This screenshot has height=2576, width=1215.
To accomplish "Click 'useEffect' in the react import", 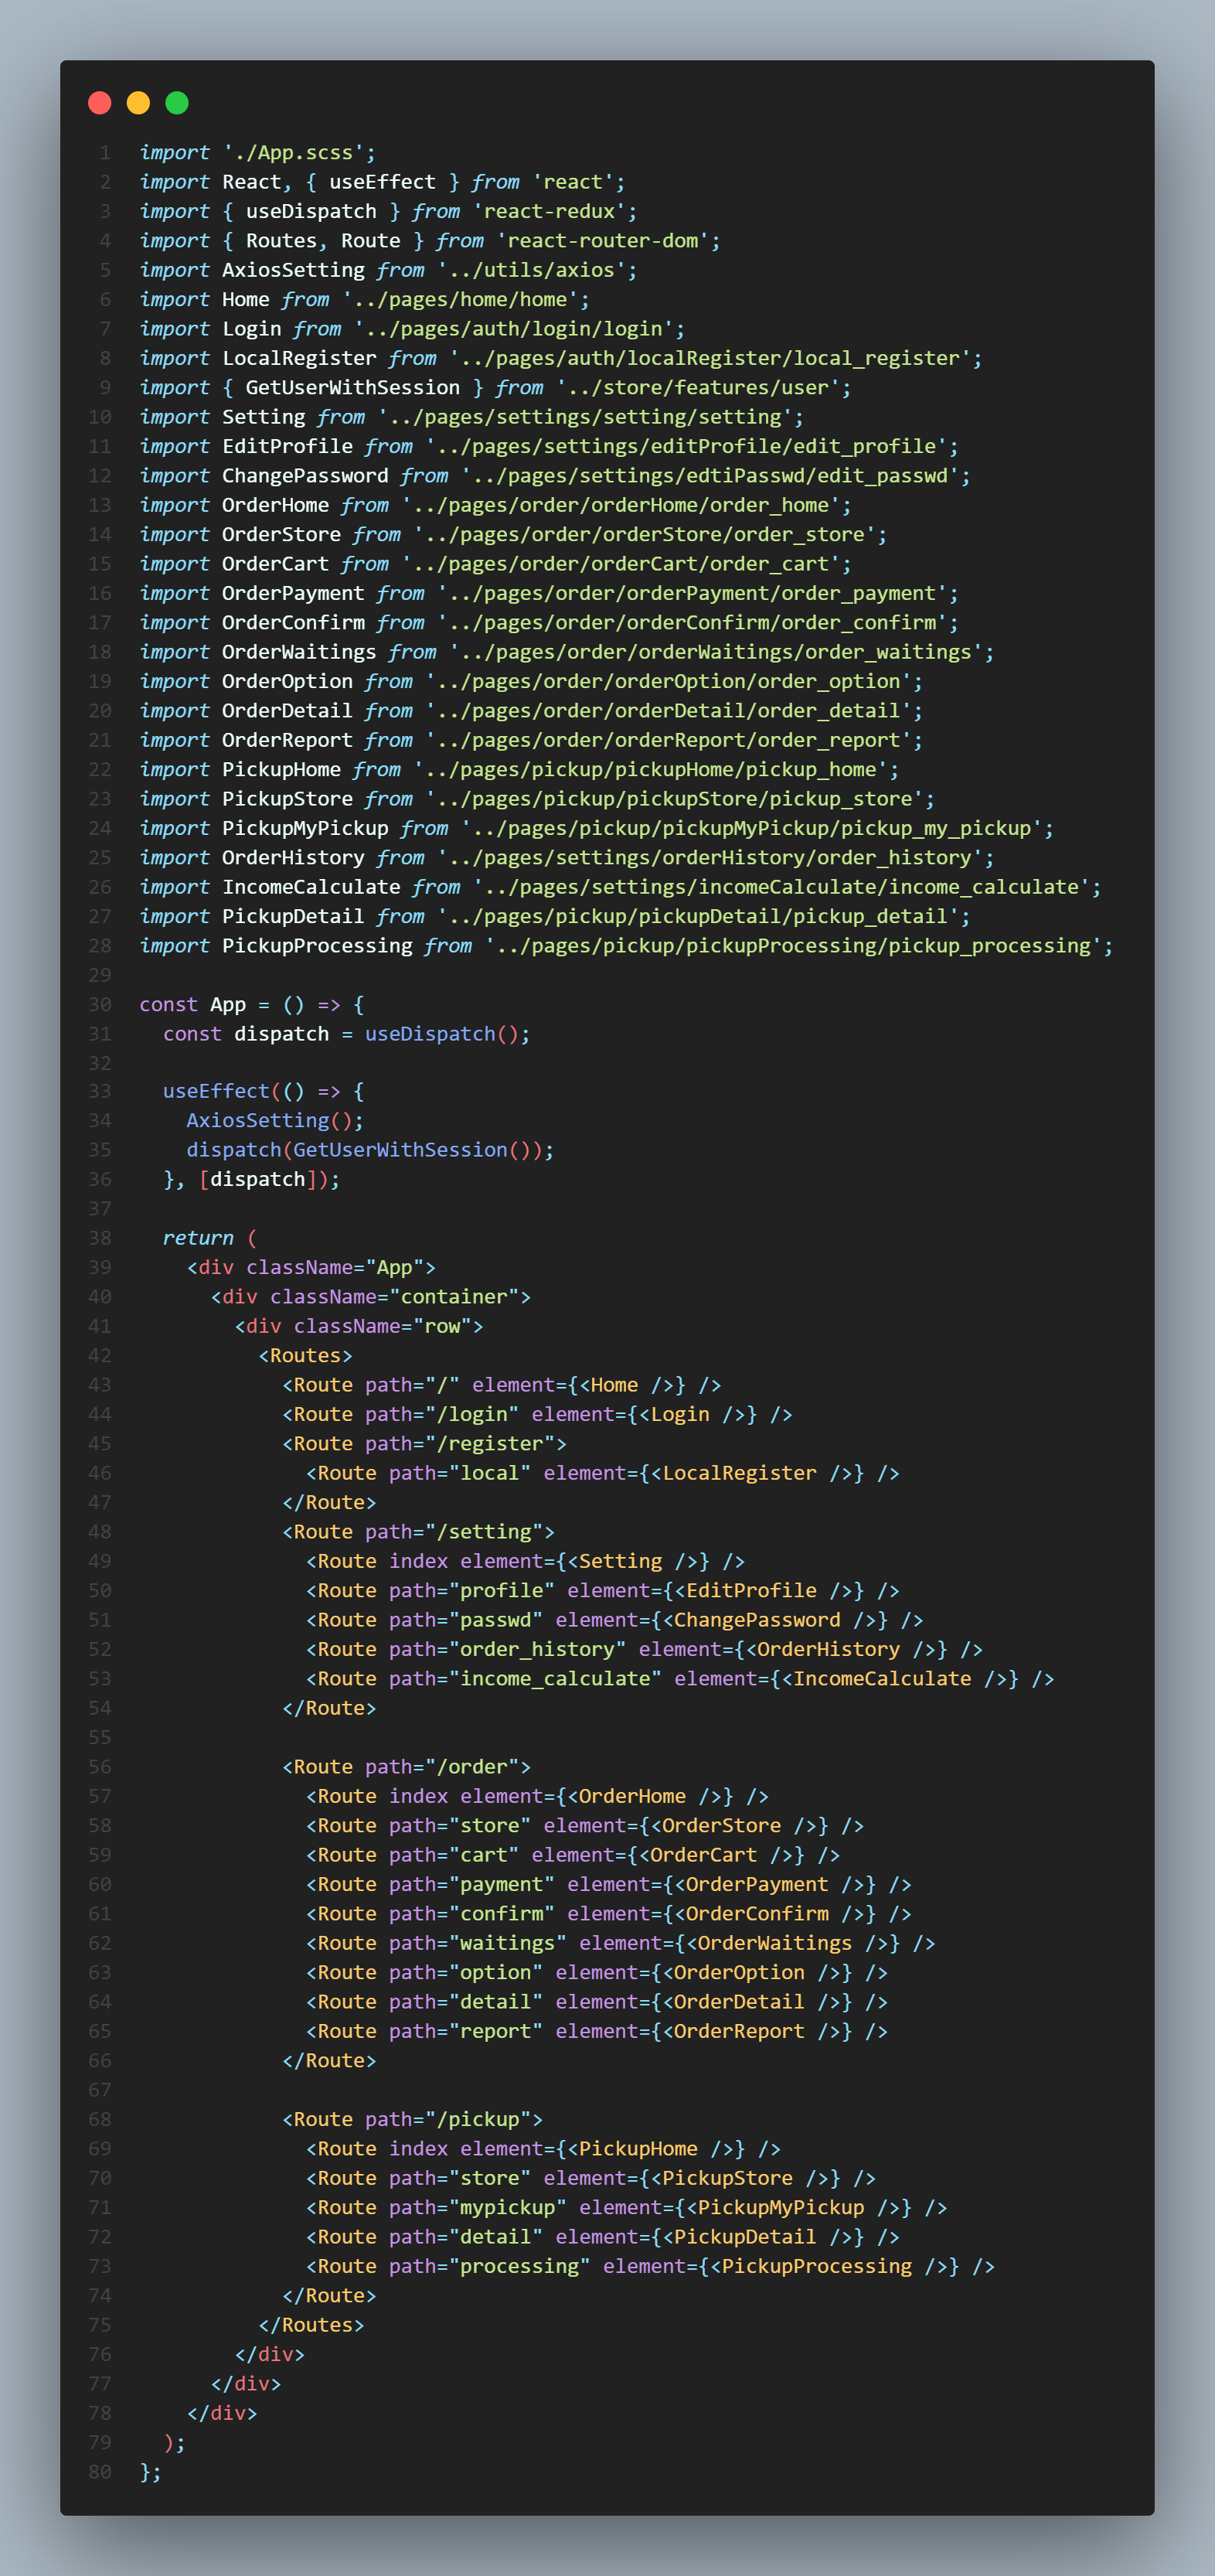I will click(x=383, y=182).
